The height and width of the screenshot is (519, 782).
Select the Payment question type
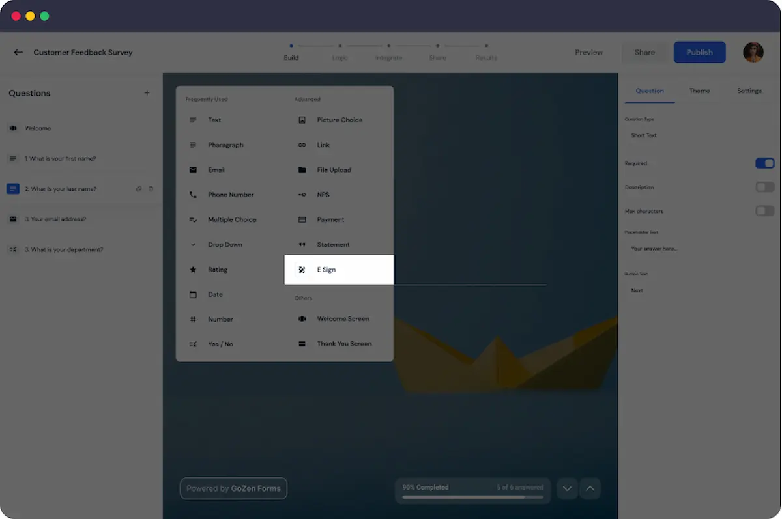pos(330,220)
